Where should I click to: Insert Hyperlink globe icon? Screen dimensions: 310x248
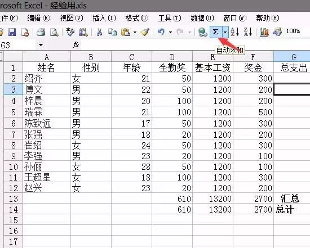(202, 32)
